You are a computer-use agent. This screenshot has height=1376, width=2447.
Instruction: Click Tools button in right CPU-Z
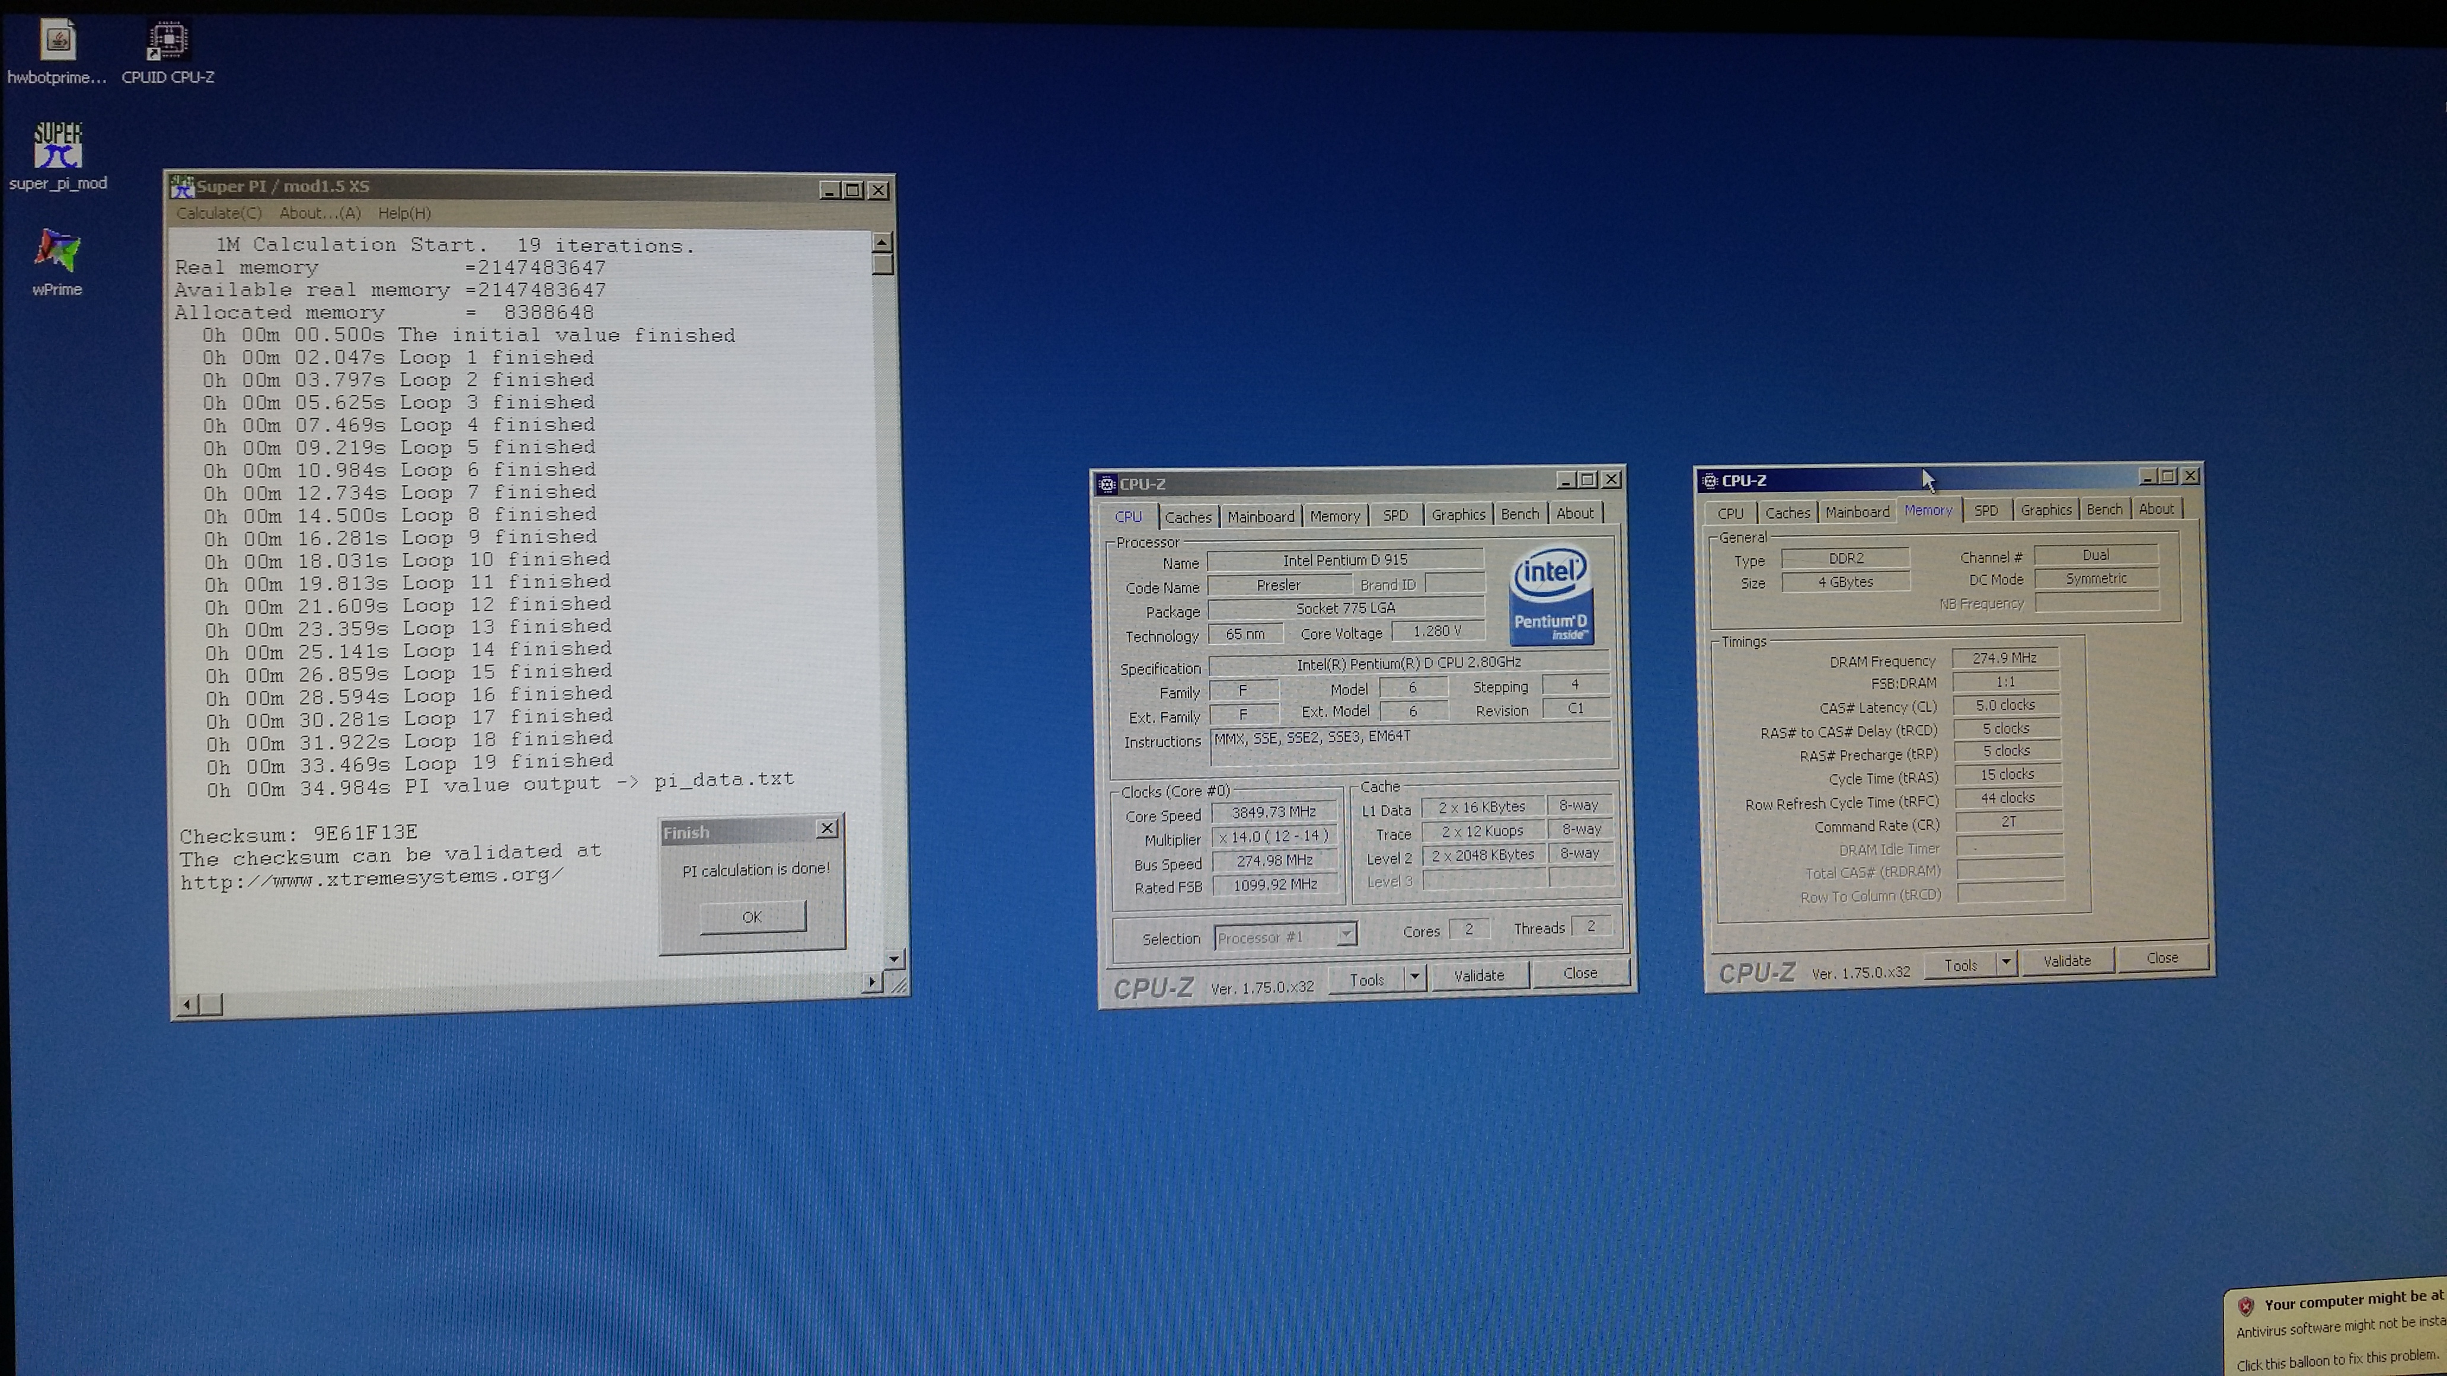click(1961, 965)
